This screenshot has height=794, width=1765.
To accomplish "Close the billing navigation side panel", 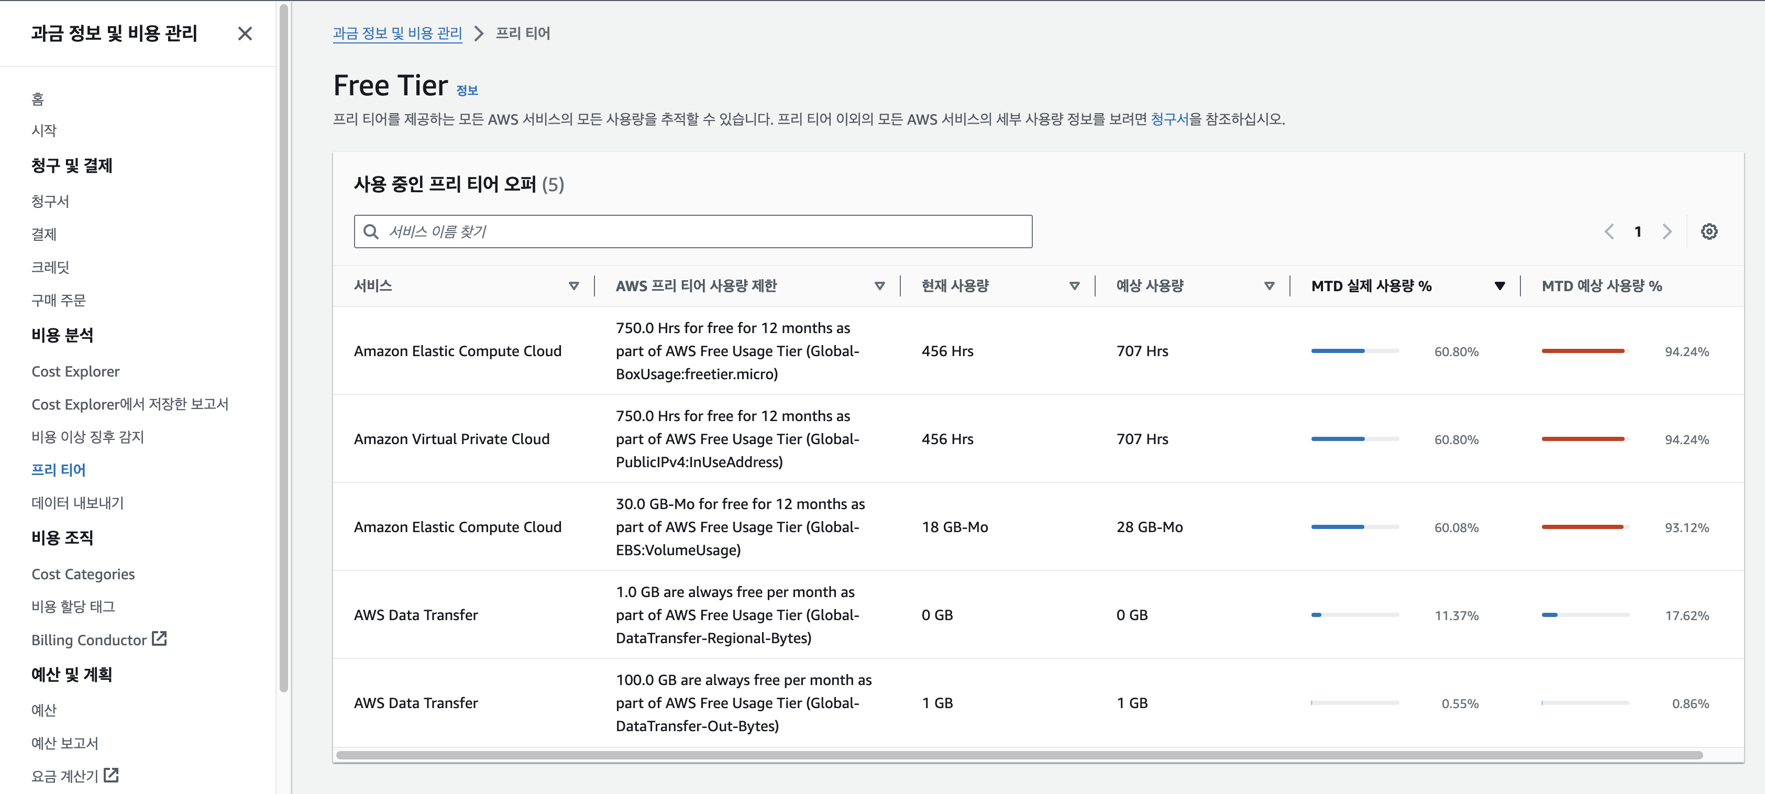I will (x=245, y=34).
